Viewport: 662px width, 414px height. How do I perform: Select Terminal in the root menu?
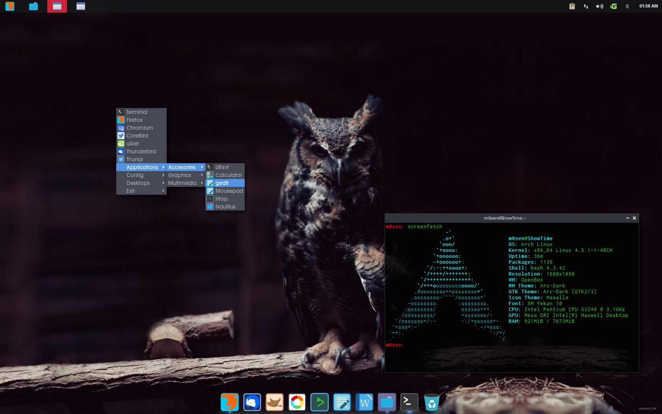pyautogui.click(x=141, y=112)
